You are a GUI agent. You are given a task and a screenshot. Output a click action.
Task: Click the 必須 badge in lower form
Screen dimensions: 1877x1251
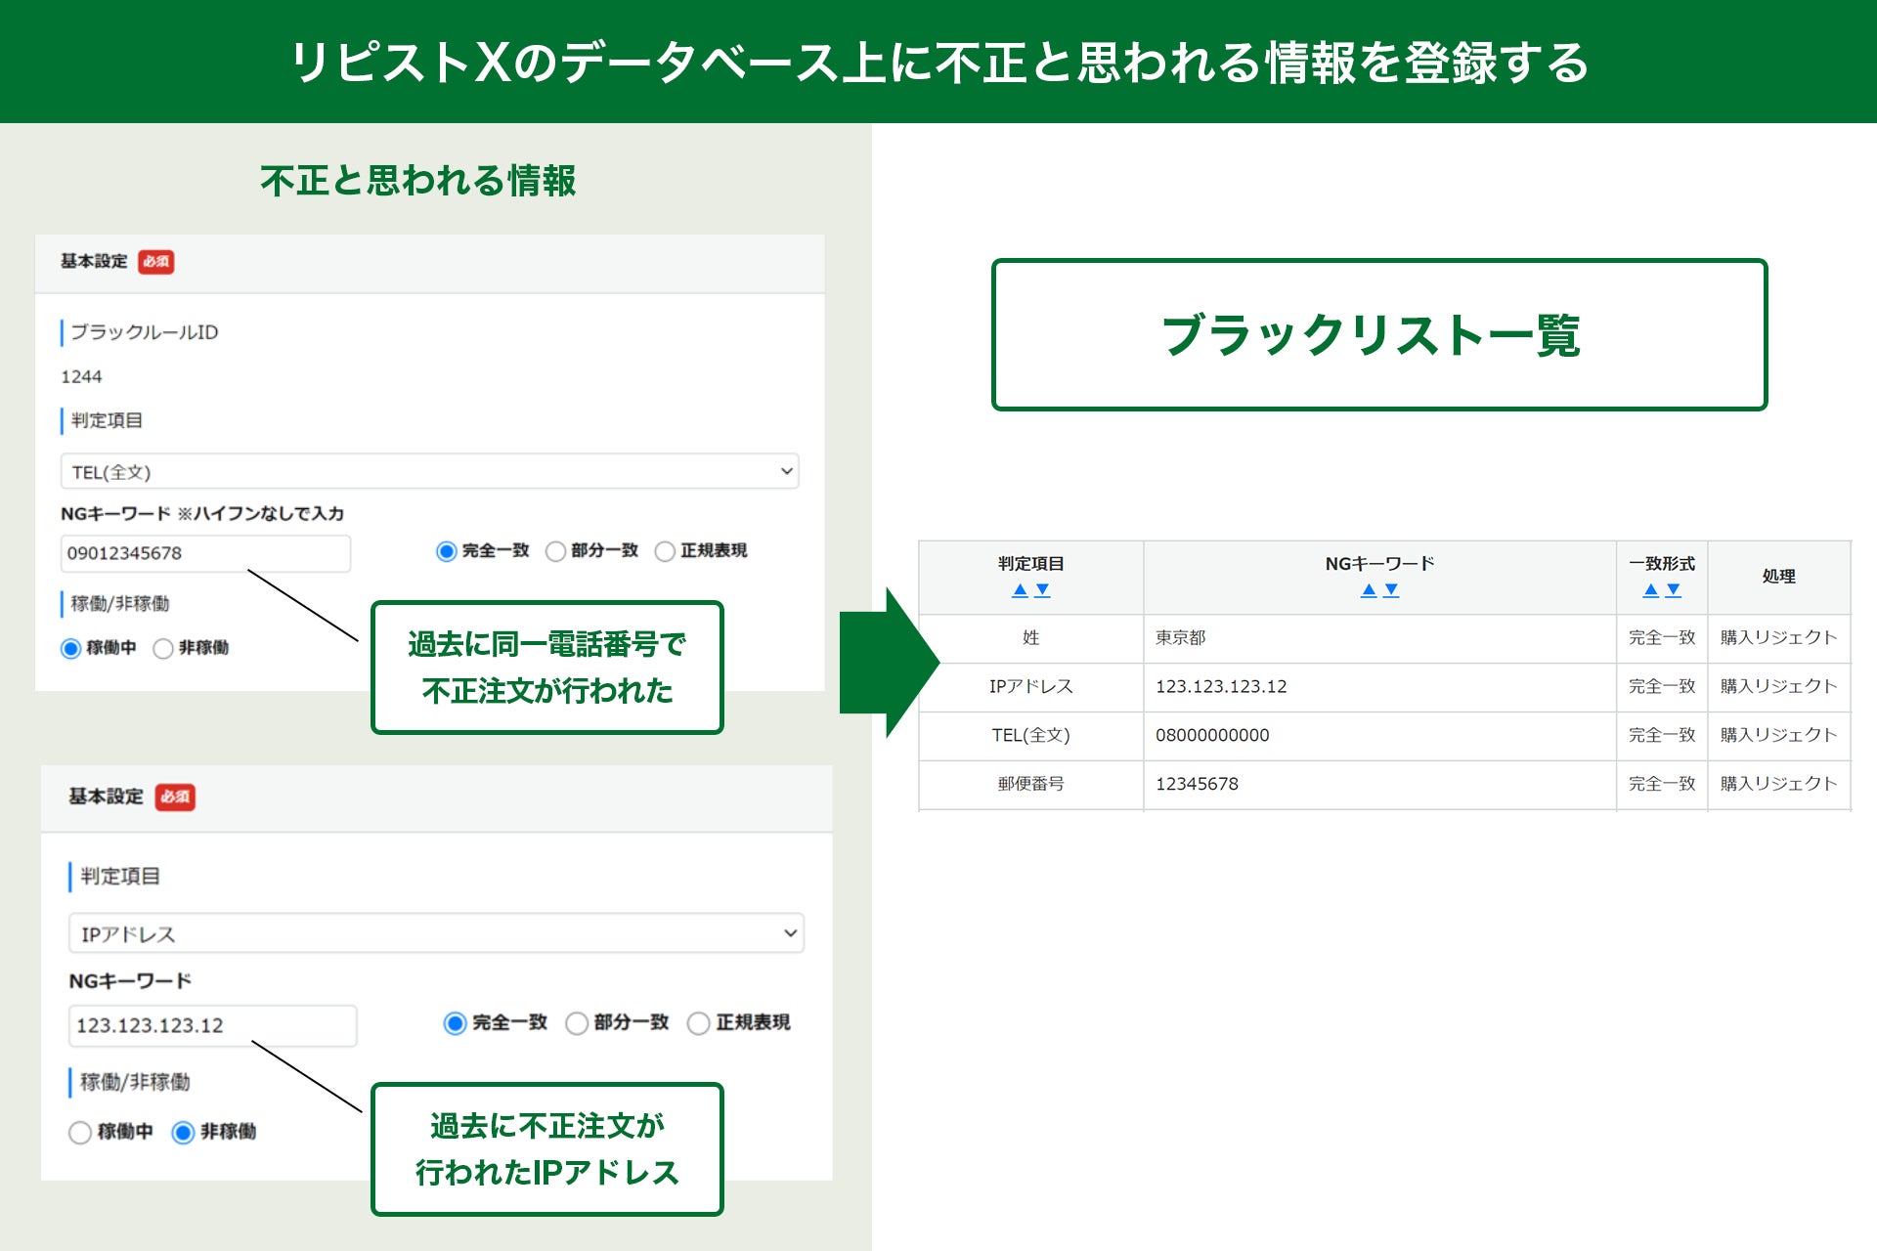coord(175,797)
